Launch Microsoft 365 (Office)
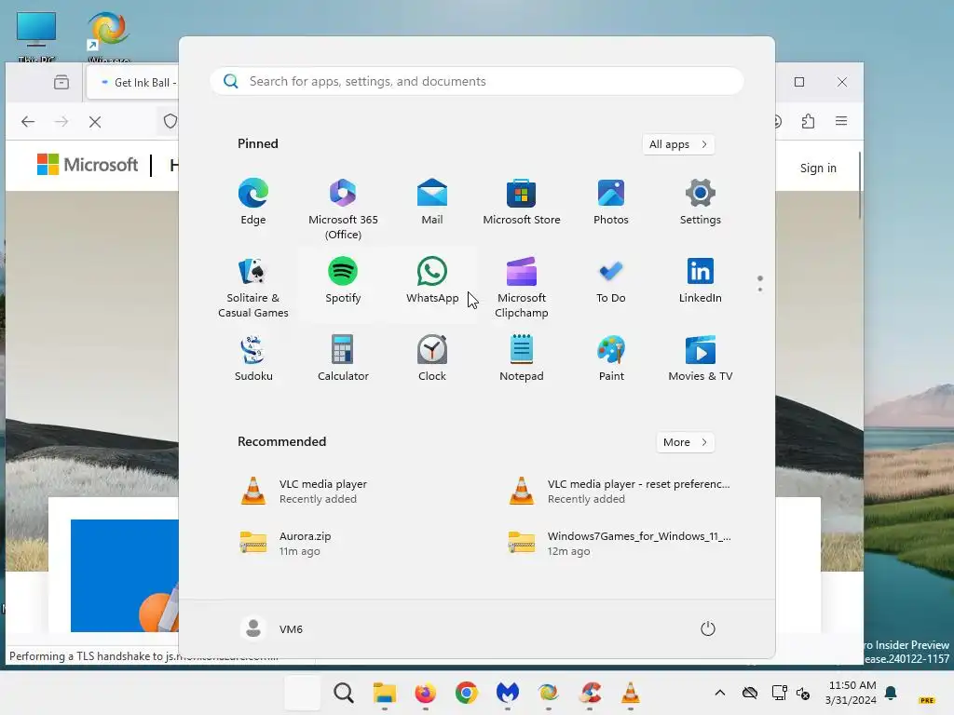 click(343, 209)
